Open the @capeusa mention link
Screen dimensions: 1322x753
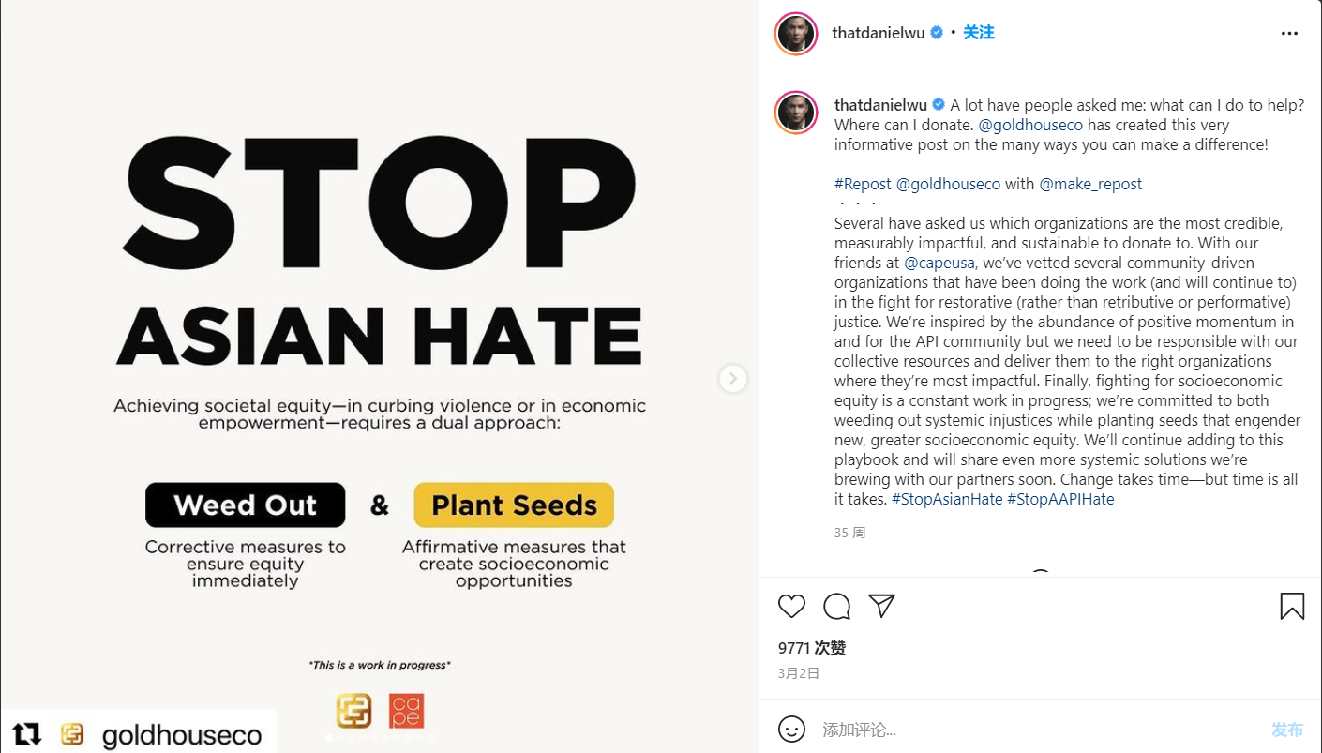(x=940, y=264)
